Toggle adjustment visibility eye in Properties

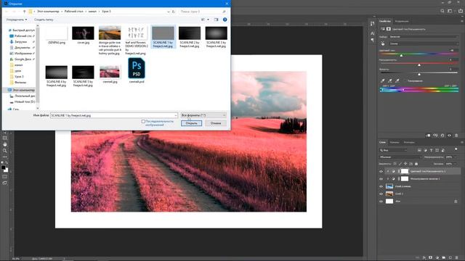[x=449, y=136]
